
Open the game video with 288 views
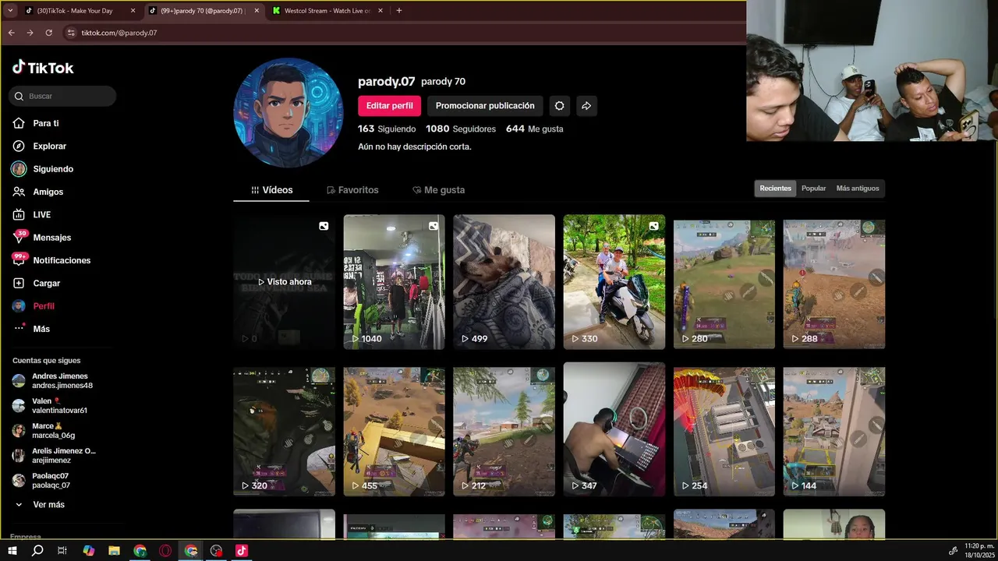coord(834,284)
